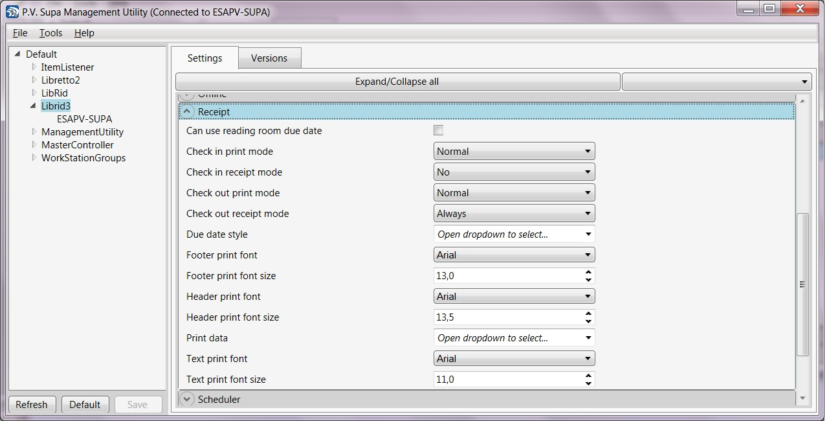This screenshot has height=421, width=829.
Task: Click the Header print font size field
Action: (507, 317)
